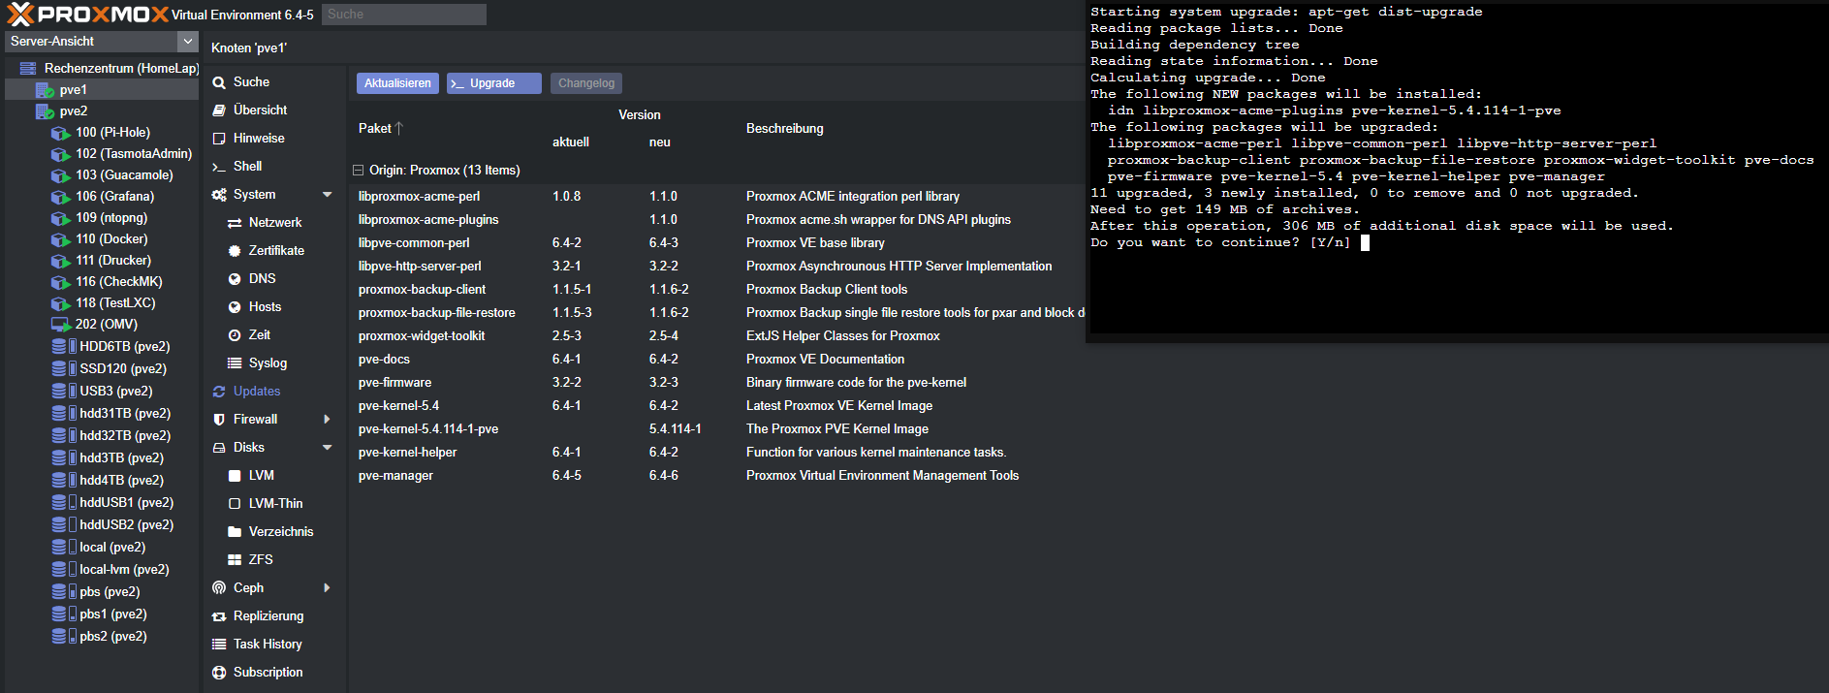This screenshot has width=1829, height=693.
Task: Click the 100 (Pi-Hole) container icon
Action: coord(60,133)
